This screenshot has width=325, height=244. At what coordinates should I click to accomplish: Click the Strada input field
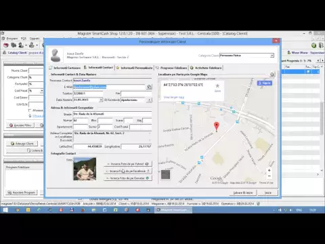coord(112,114)
